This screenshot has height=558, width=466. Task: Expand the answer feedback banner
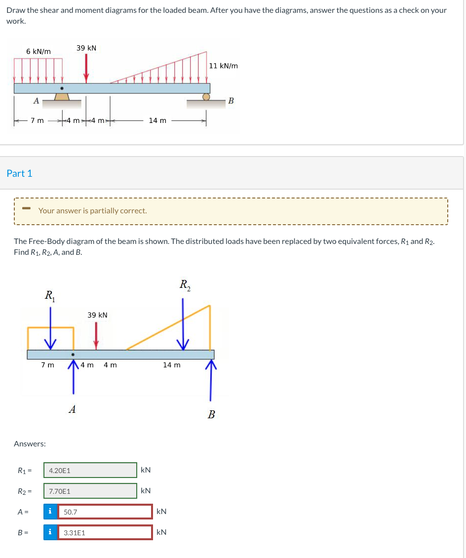coord(232,210)
